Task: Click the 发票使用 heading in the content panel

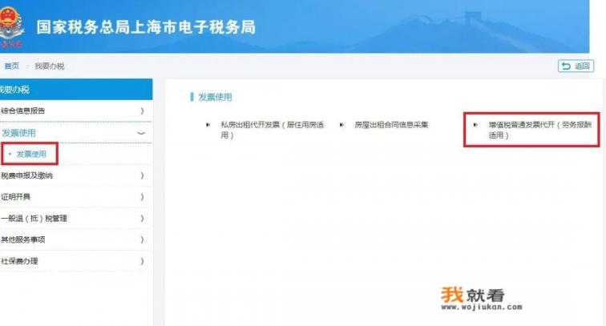Action: (215, 98)
